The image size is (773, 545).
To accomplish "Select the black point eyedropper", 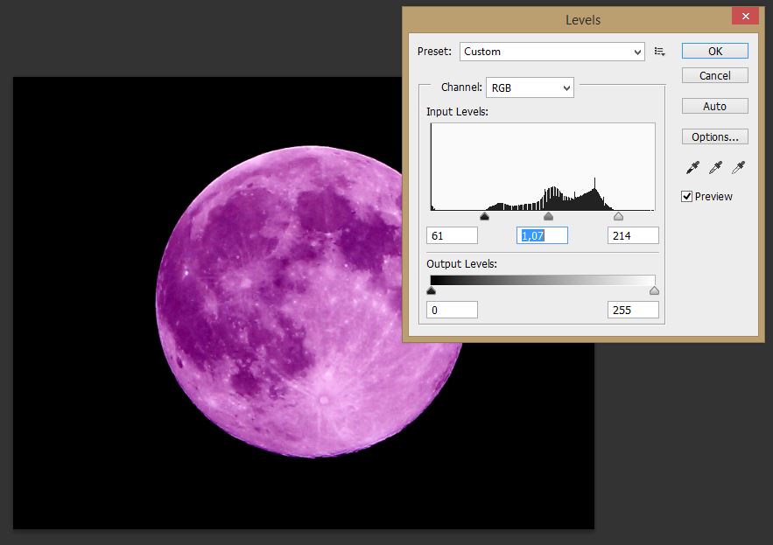I will [x=692, y=167].
